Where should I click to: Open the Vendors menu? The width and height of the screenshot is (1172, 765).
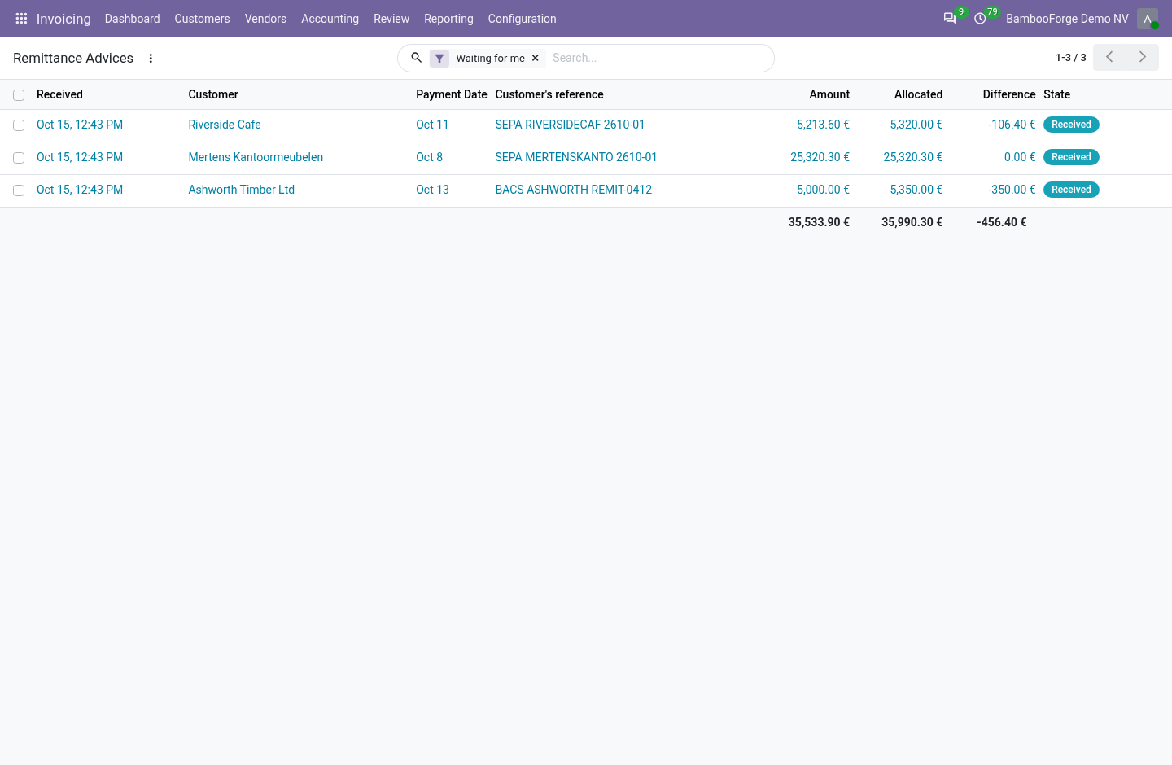tap(265, 18)
